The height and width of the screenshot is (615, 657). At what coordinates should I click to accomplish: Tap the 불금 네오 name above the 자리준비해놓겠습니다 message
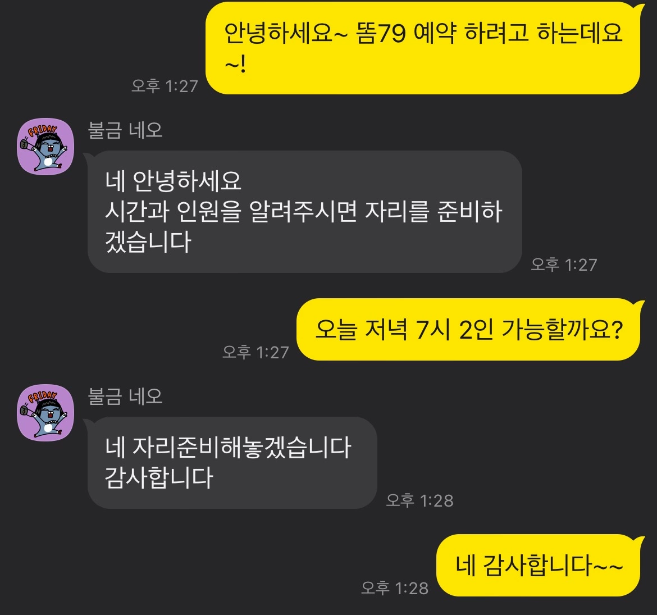click(x=125, y=397)
